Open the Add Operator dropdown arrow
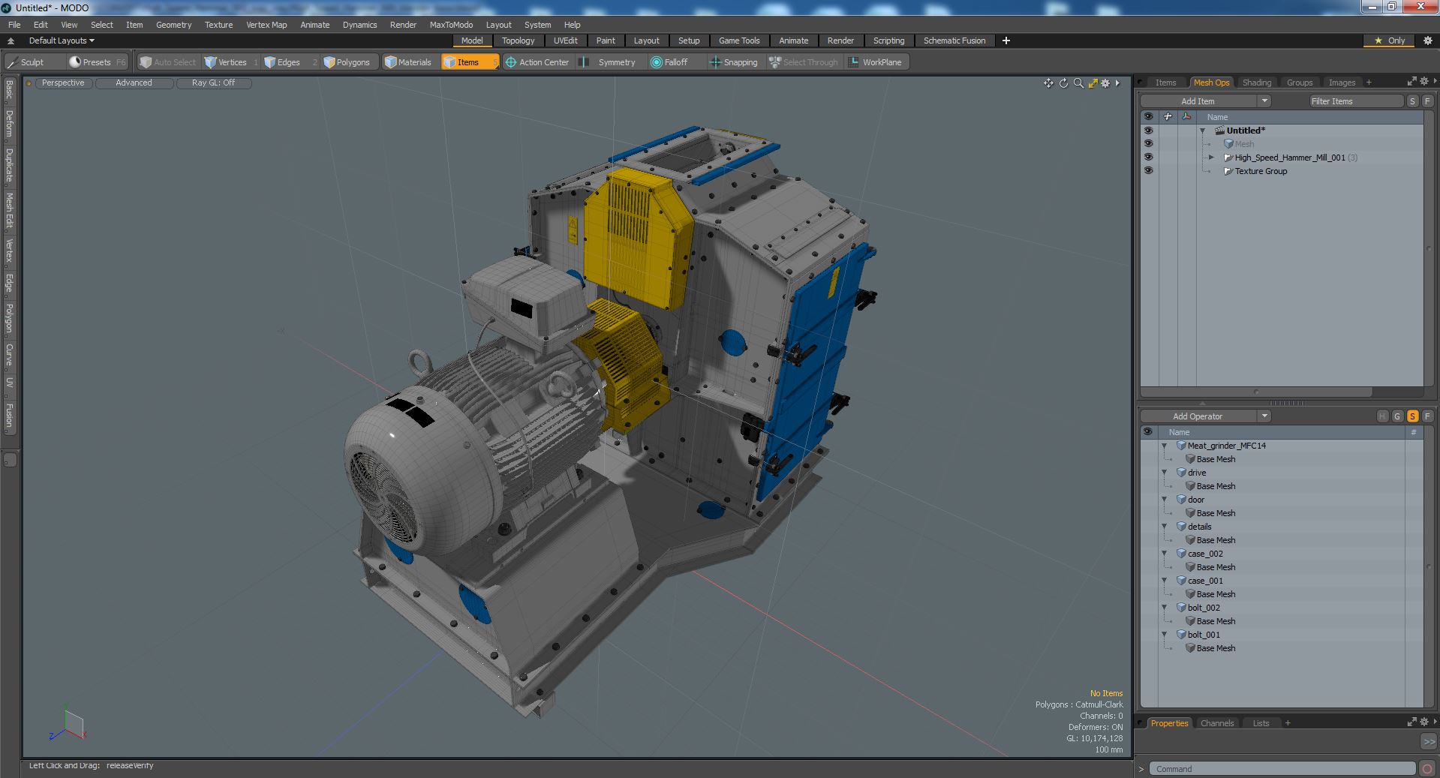 coord(1264,416)
